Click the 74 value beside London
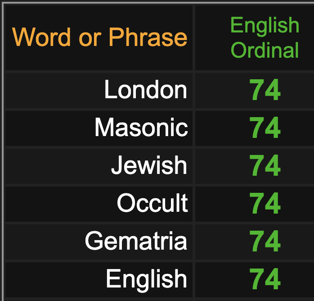Screen dimensions: 314x301 tap(265, 90)
